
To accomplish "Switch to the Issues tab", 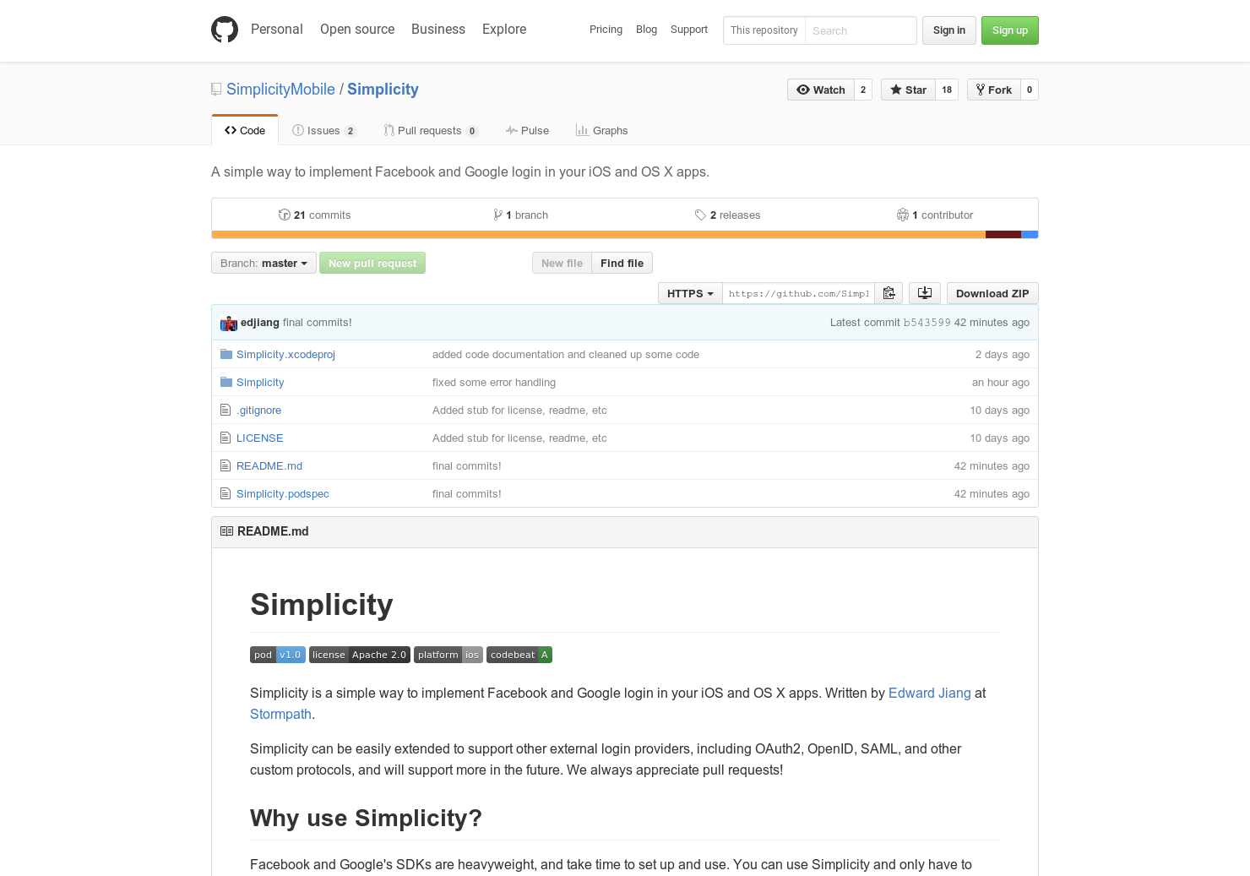I will click(323, 130).
